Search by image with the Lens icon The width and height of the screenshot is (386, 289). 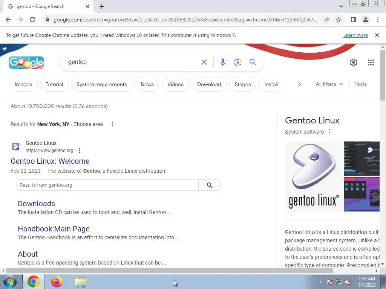click(x=237, y=62)
